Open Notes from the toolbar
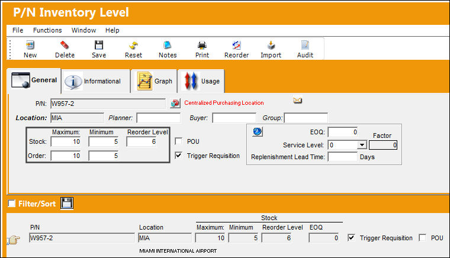This screenshot has width=450, height=258. 168,45
